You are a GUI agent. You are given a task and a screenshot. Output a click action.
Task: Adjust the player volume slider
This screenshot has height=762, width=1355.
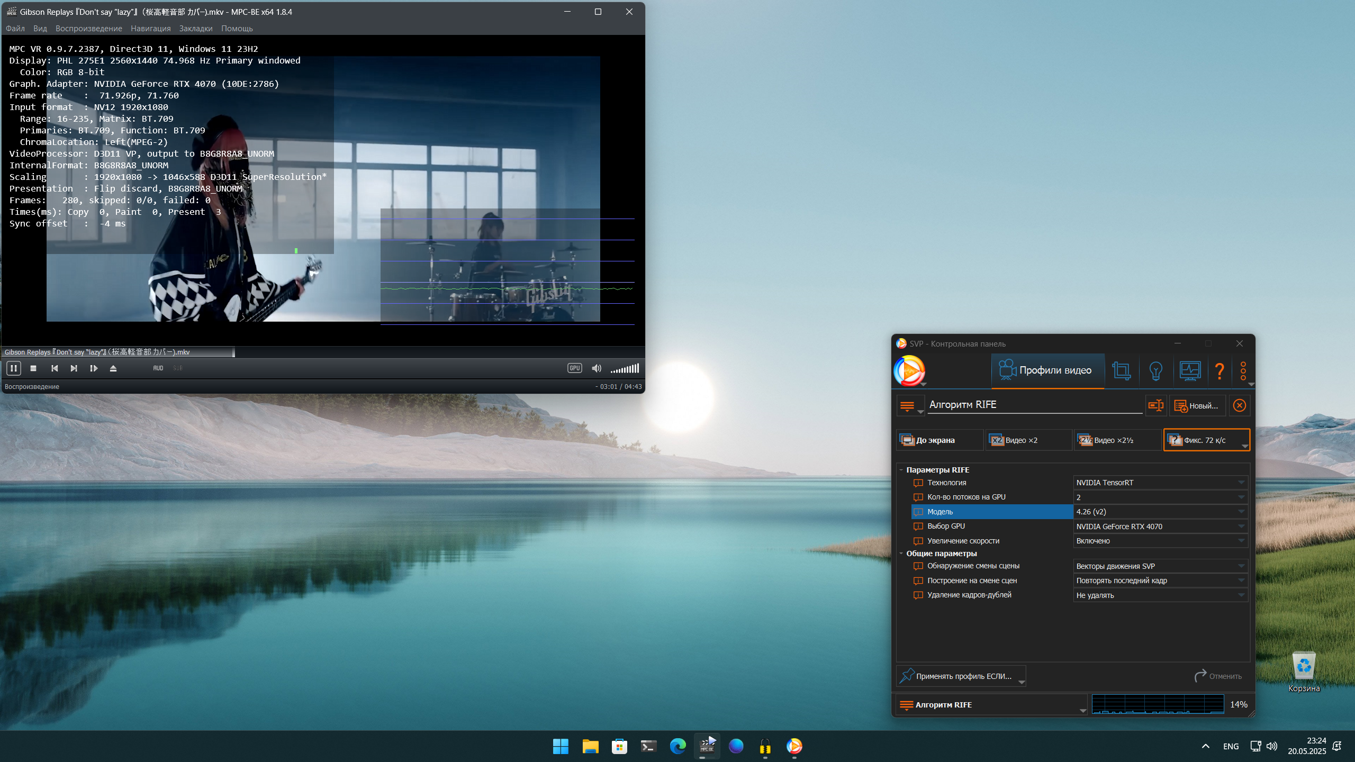625,369
